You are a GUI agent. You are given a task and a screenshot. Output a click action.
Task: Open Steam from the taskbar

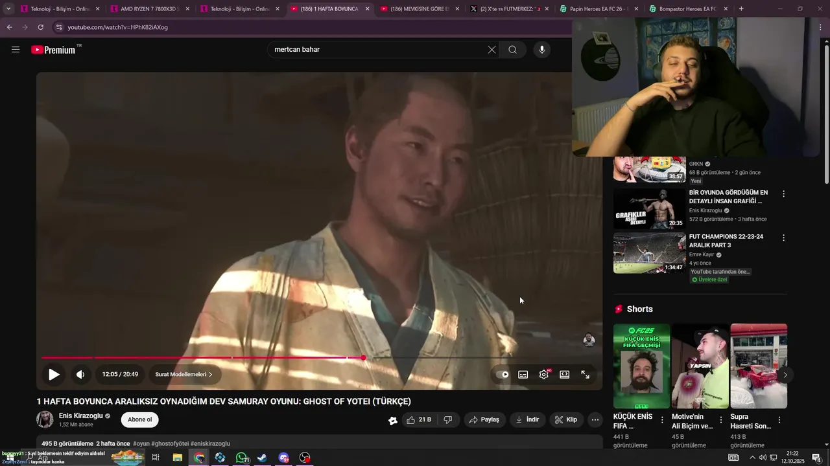263,458
